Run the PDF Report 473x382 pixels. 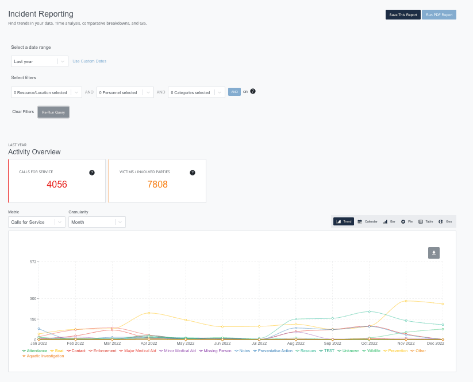click(x=439, y=15)
